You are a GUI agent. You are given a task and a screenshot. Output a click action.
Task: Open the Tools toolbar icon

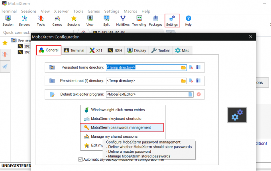point(41,21)
